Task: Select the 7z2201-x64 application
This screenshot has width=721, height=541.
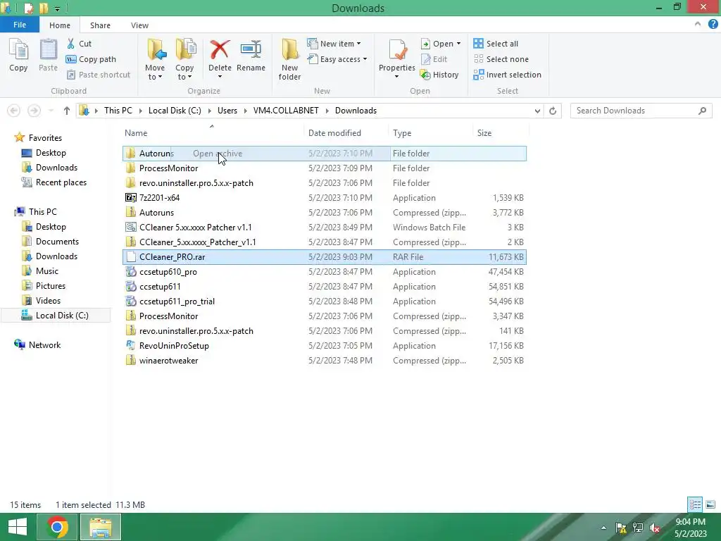Action: pos(324,198)
